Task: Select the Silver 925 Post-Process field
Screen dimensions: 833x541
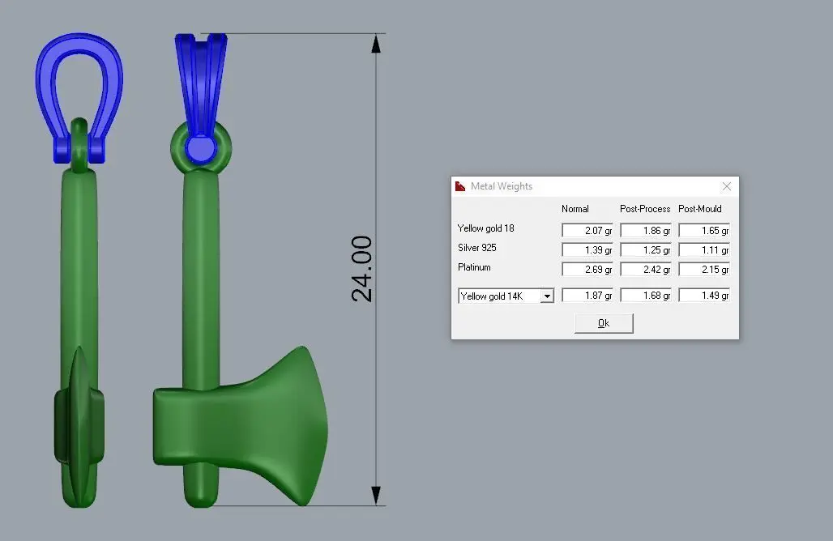Action: 646,250
